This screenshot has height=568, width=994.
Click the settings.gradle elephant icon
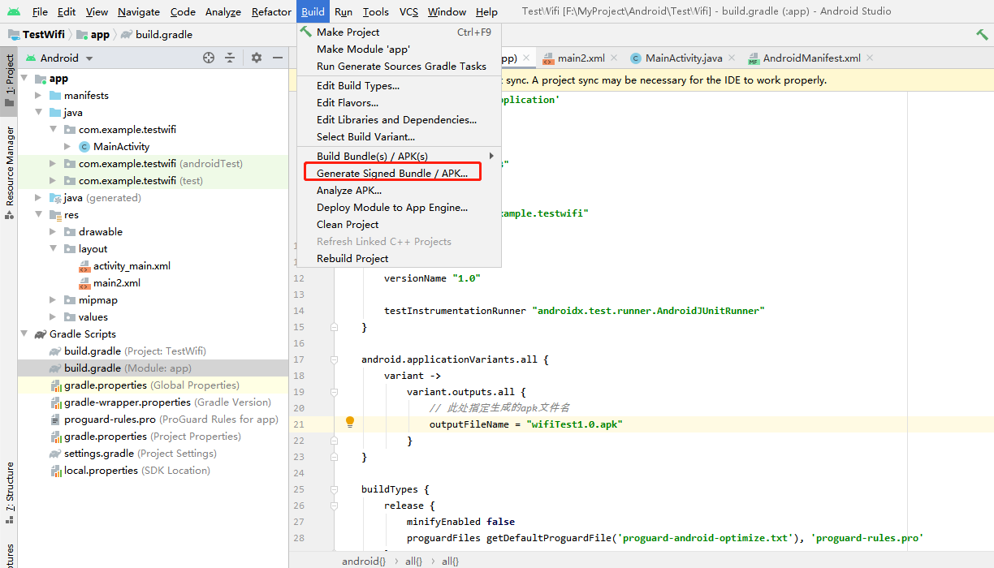coord(55,454)
